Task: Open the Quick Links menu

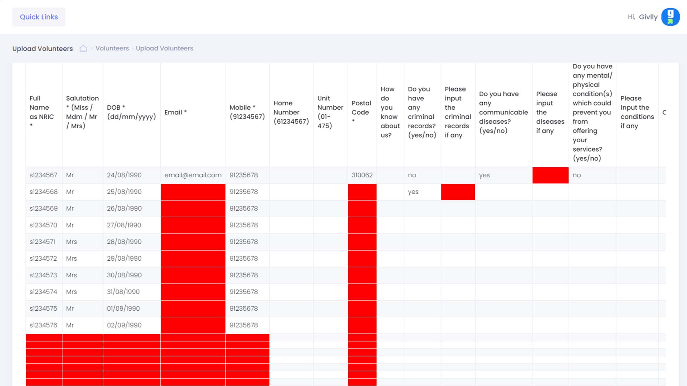Action: pyautogui.click(x=39, y=17)
